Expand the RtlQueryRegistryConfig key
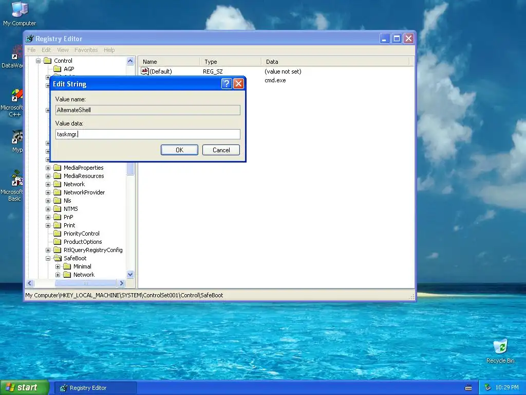Image resolution: width=526 pixels, height=395 pixels. coord(48,250)
